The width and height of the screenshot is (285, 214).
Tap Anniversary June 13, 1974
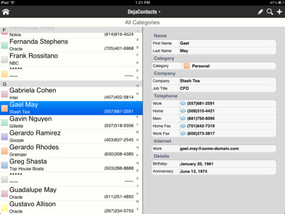(214, 171)
